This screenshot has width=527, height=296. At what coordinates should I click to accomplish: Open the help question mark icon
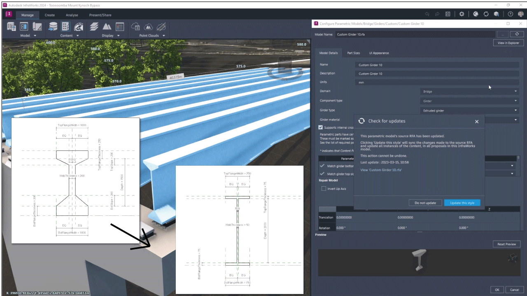pyautogui.click(x=511, y=14)
